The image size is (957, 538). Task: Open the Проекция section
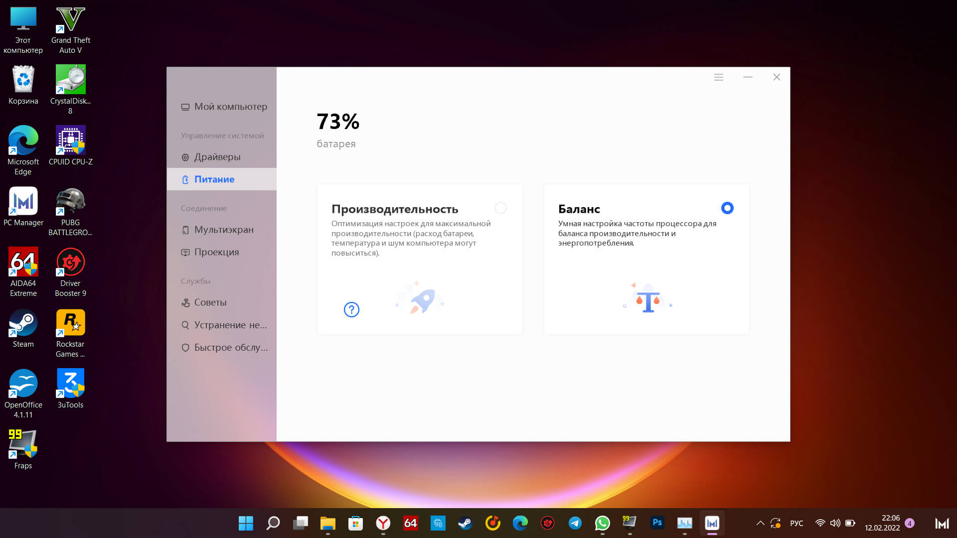tap(216, 252)
